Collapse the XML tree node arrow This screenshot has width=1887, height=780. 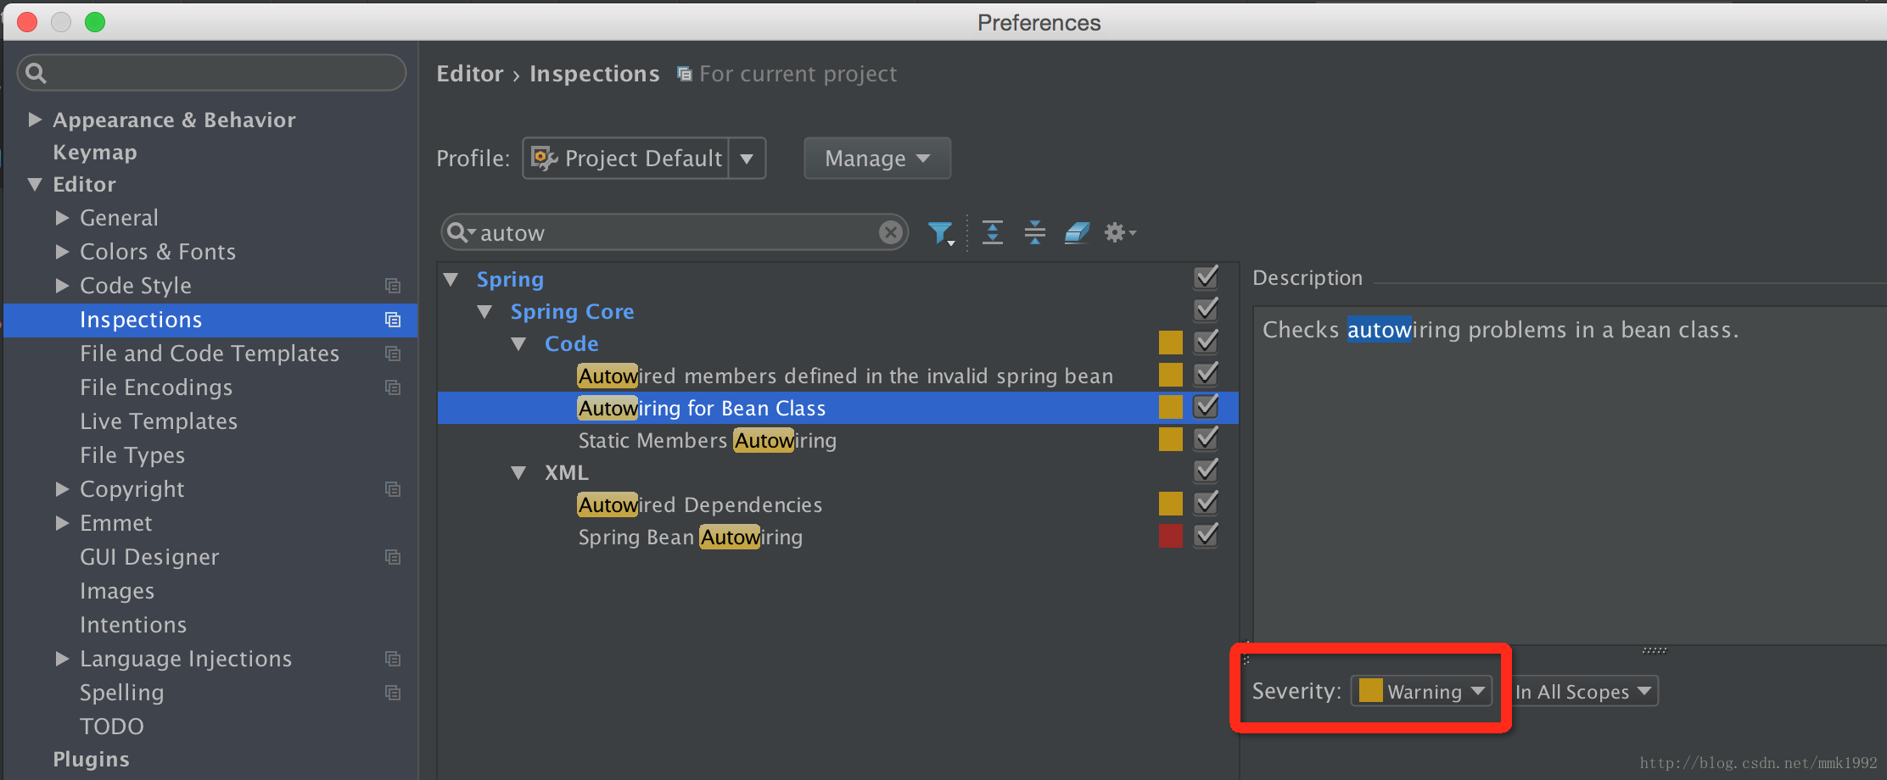tap(518, 472)
